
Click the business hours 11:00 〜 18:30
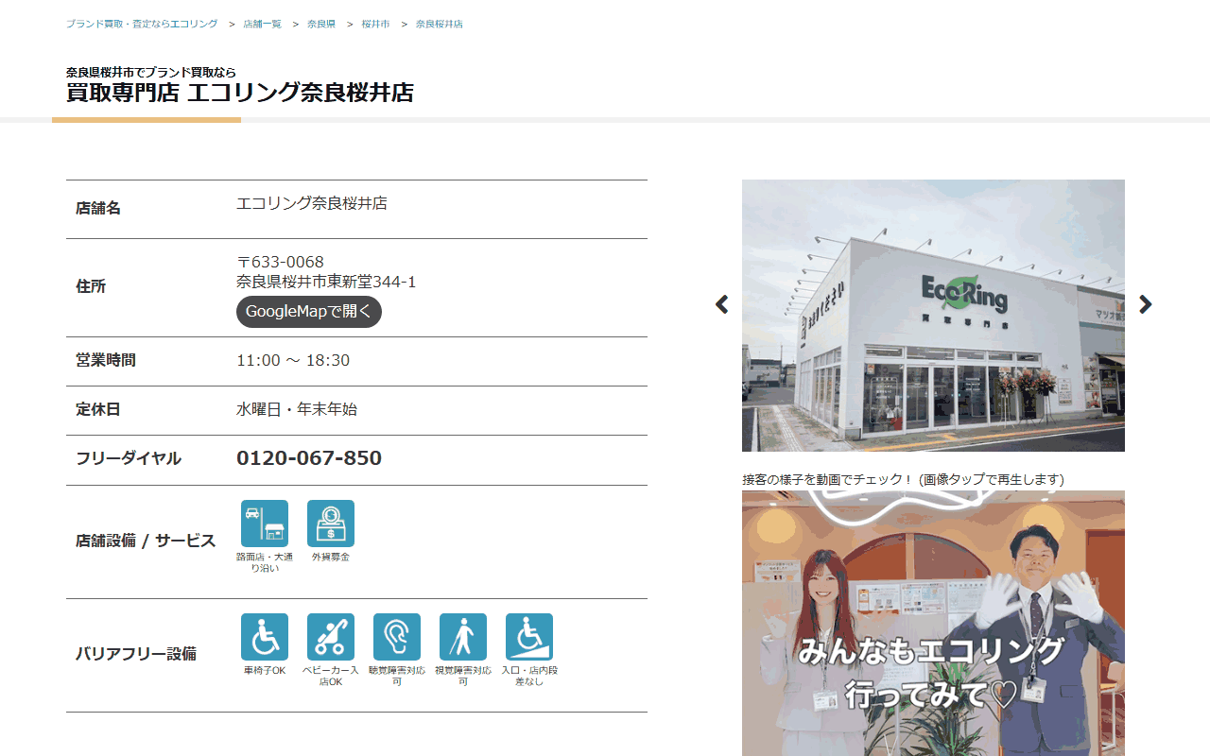(293, 360)
